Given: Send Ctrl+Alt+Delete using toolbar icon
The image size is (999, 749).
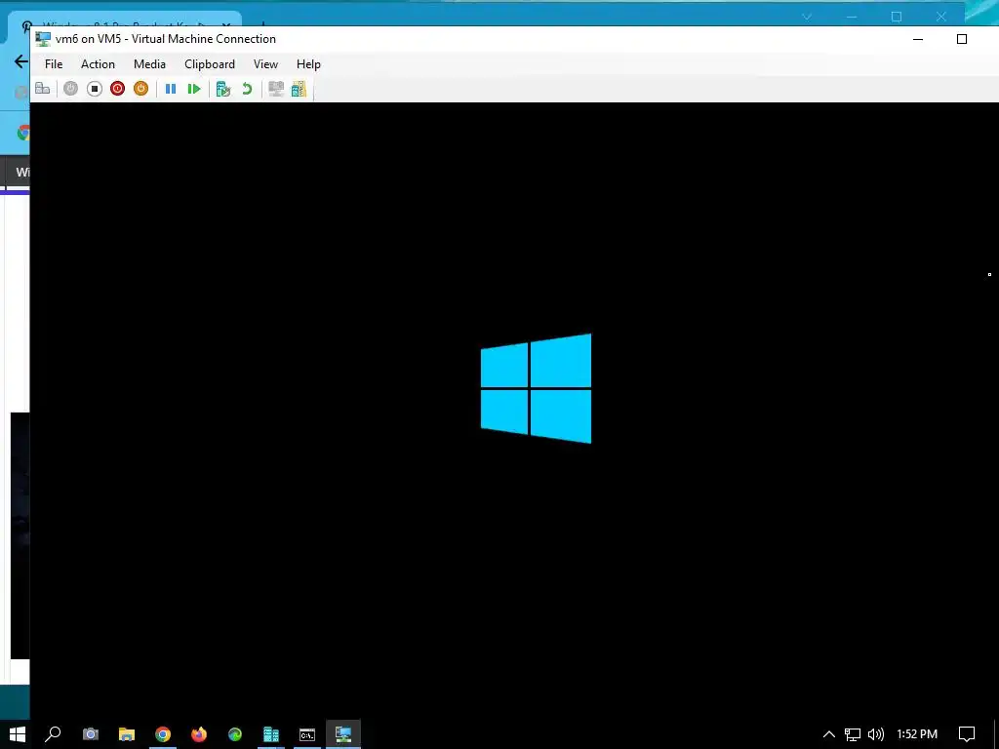Looking at the screenshot, I should coord(43,89).
